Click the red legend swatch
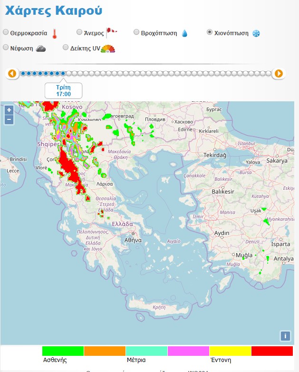The image size is (299, 372). (x=272, y=351)
